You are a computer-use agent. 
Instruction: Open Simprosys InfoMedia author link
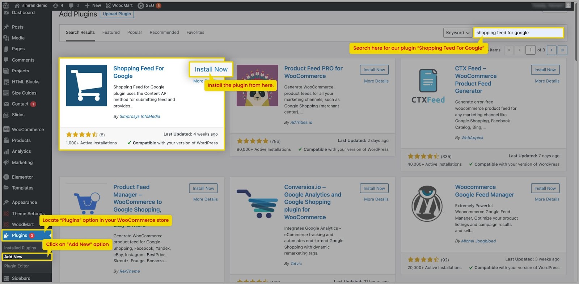pos(140,116)
